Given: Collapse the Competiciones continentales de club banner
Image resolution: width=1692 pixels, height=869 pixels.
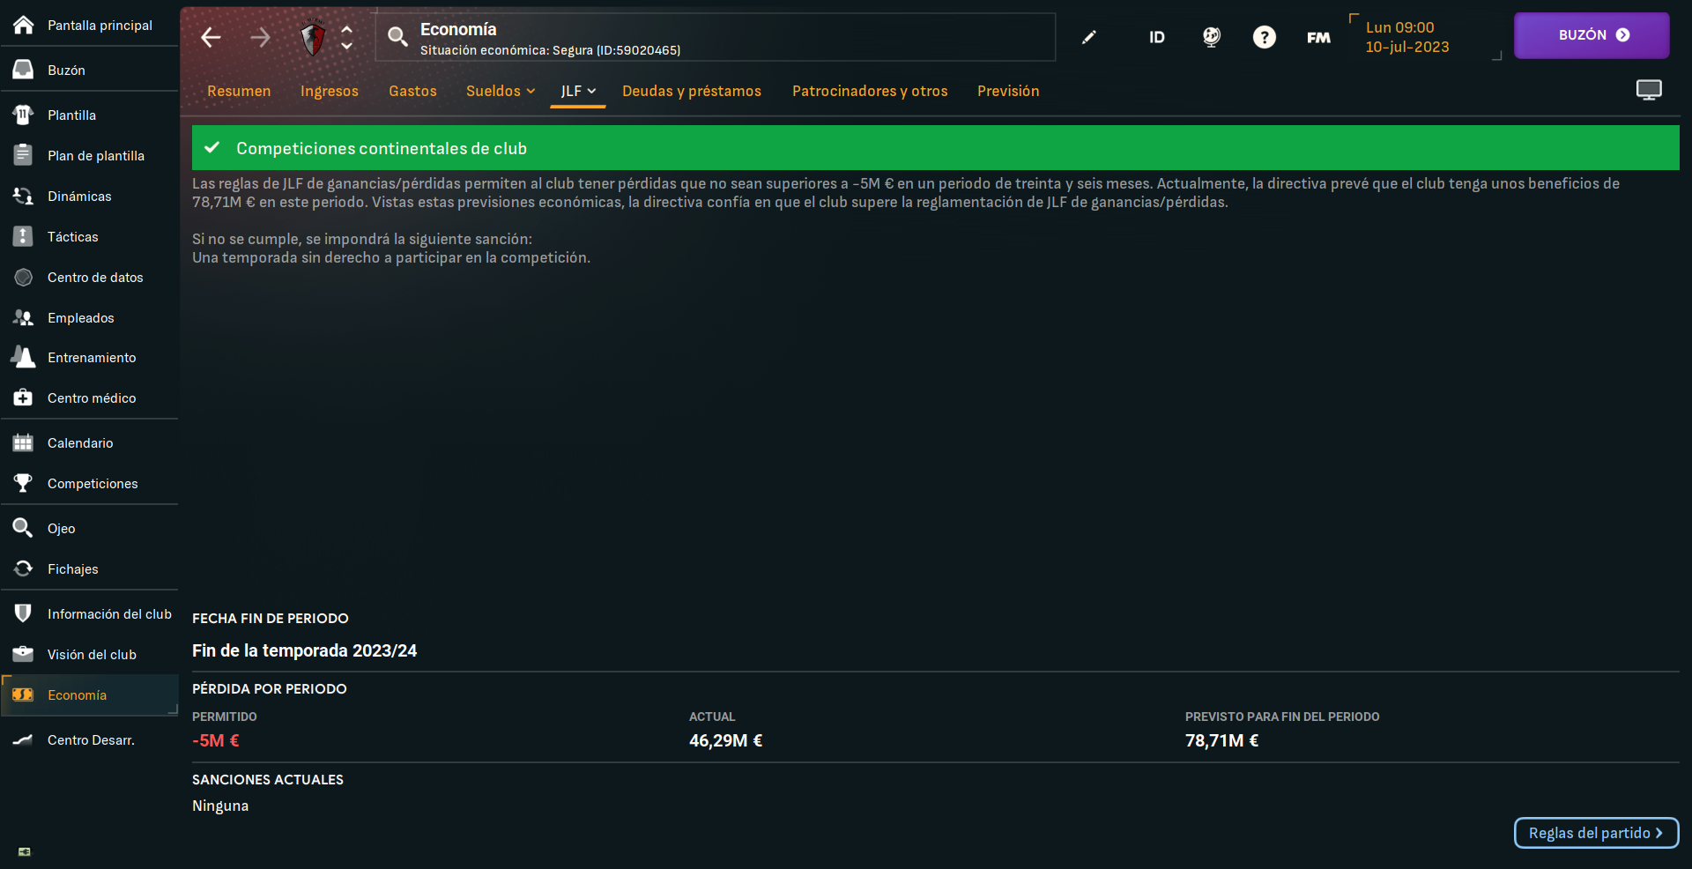Looking at the screenshot, I should (934, 148).
